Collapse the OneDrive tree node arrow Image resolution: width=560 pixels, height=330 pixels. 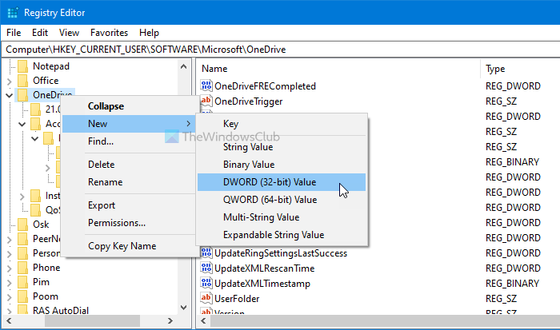point(9,95)
